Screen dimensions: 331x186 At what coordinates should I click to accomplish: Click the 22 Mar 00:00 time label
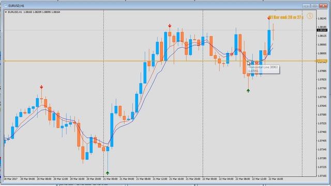pyautogui.click(x=209, y=179)
